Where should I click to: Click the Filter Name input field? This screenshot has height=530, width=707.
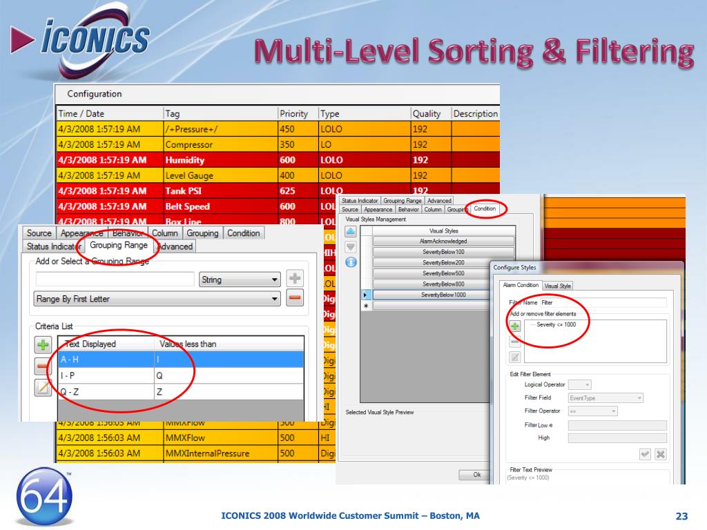point(603,302)
